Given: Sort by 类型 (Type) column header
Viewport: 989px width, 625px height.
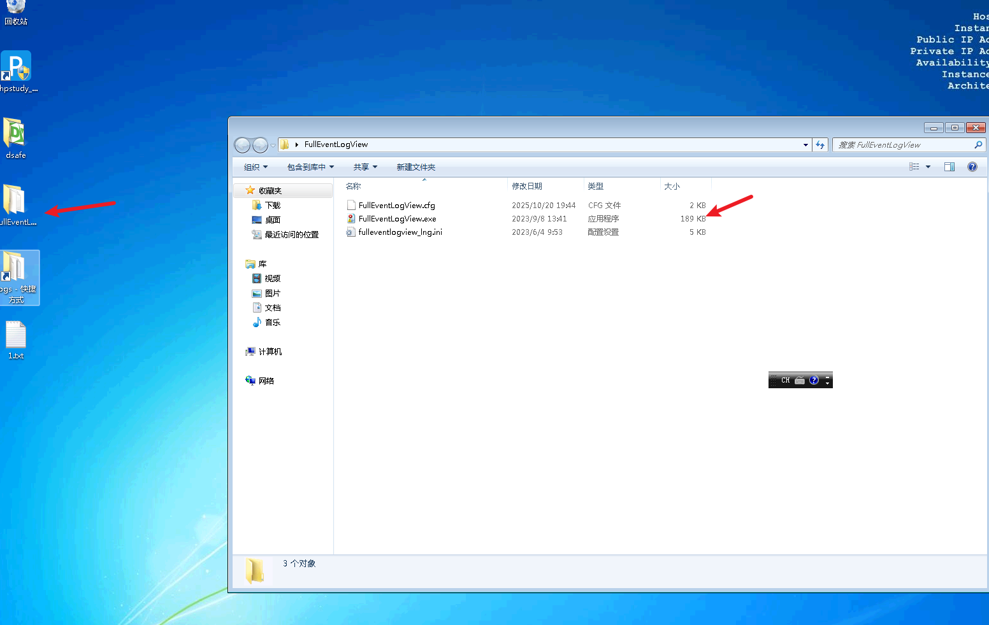Looking at the screenshot, I should (622, 186).
